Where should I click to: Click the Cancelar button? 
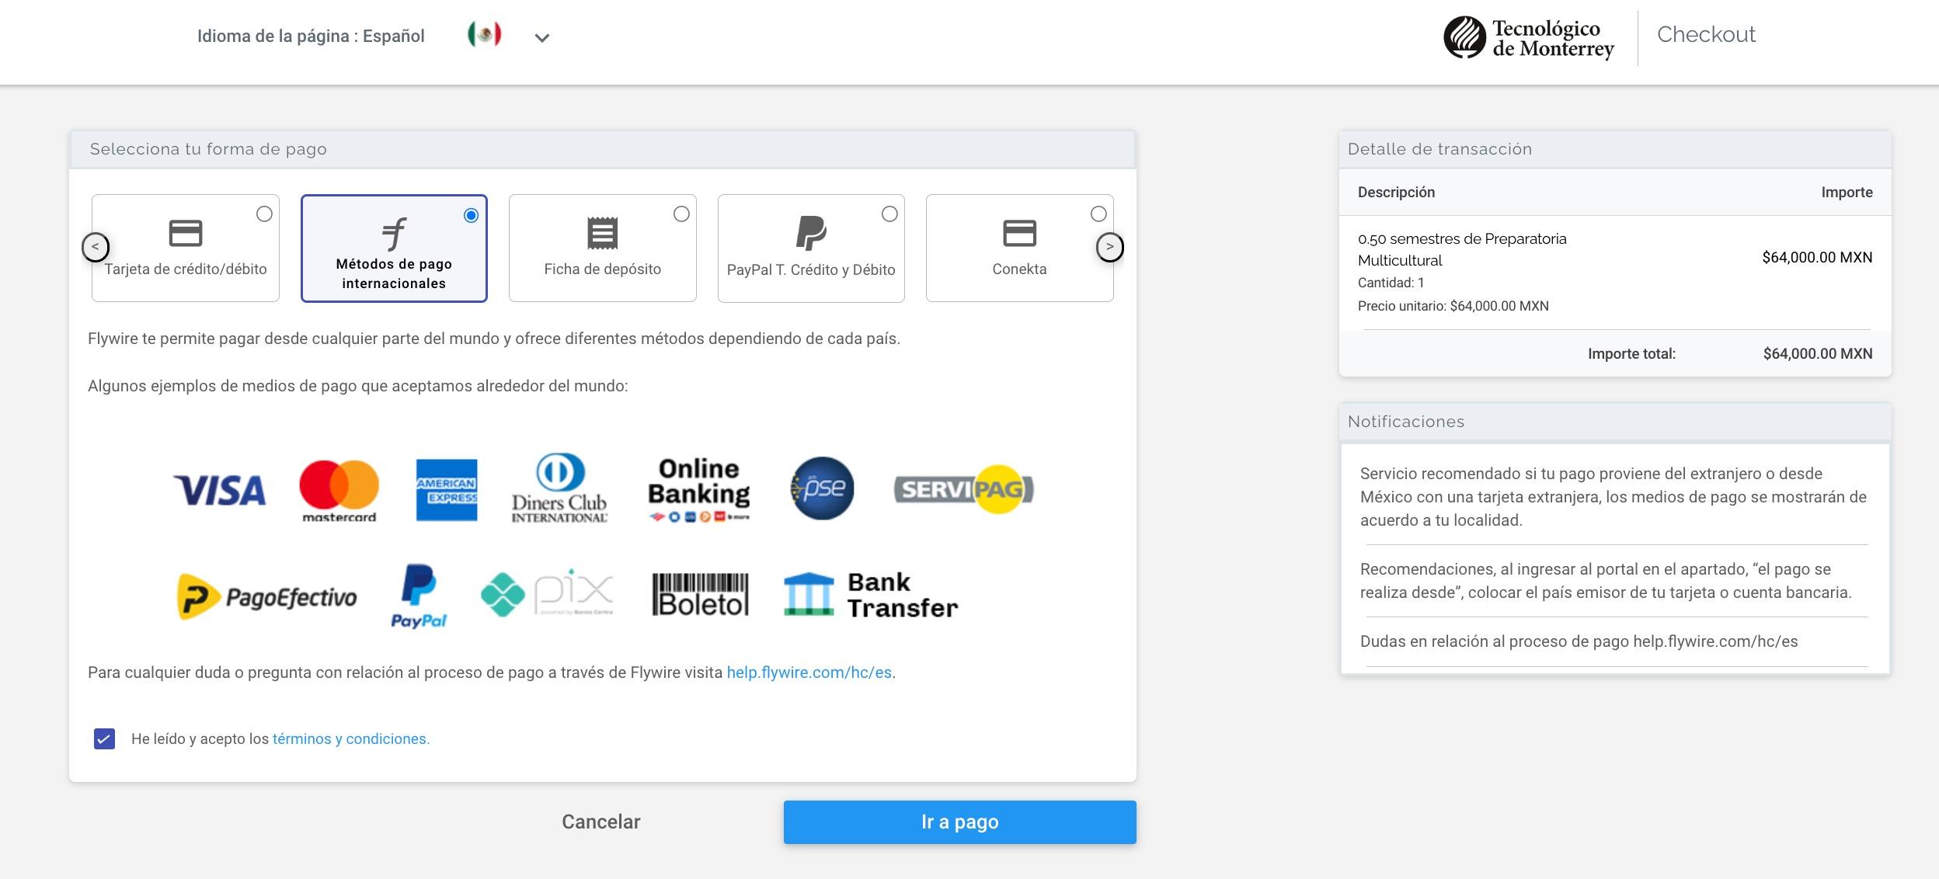tap(600, 822)
